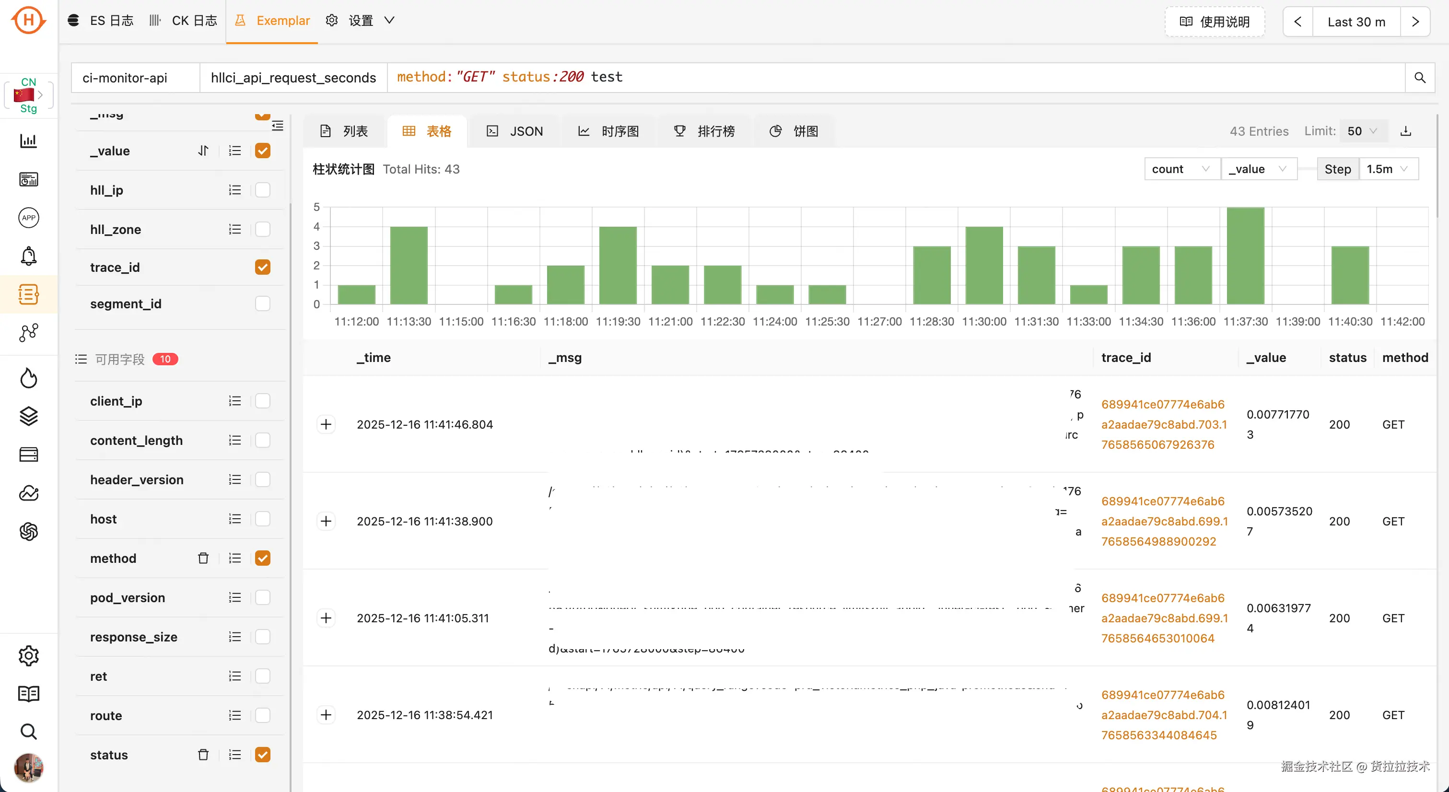Check the client_ip field checkbox
This screenshot has height=792, width=1449.
pyautogui.click(x=263, y=401)
